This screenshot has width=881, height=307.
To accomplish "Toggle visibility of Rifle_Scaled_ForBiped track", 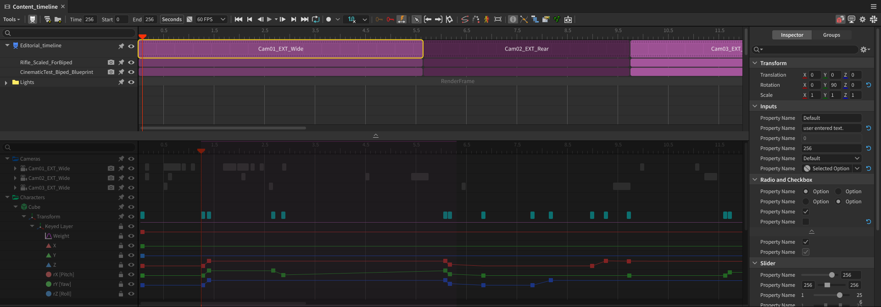I will 131,62.
